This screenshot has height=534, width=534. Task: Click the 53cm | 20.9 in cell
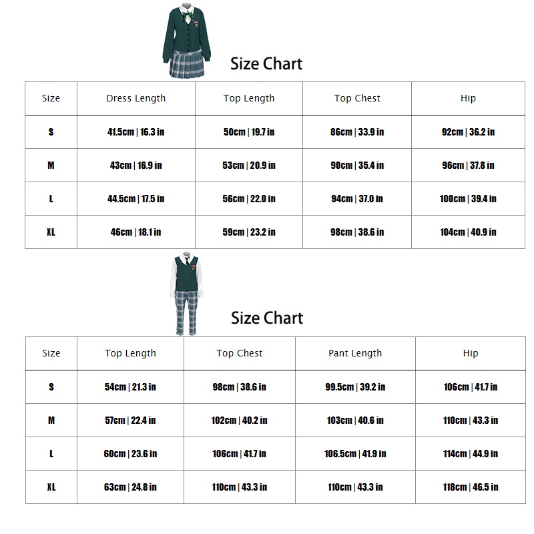pyautogui.click(x=249, y=166)
